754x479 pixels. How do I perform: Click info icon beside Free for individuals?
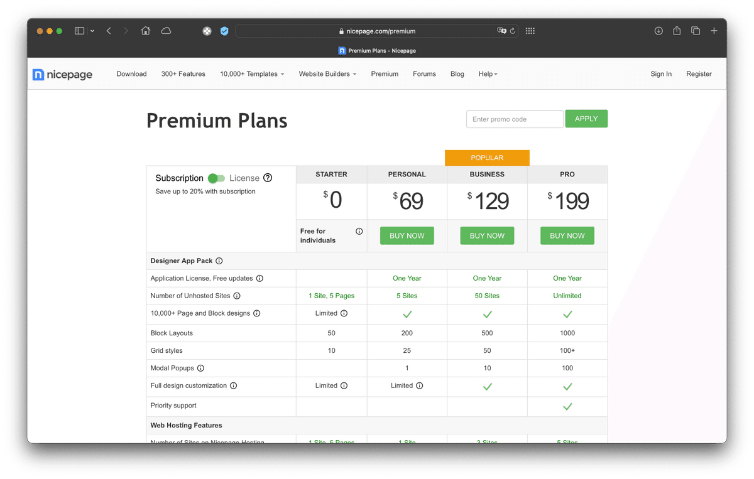click(359, 231)
